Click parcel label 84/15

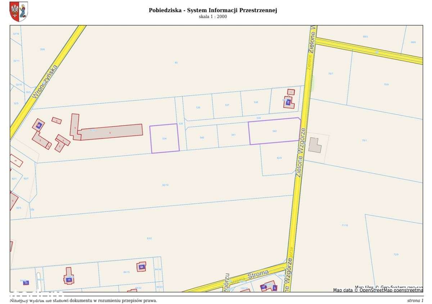point(126,272)
